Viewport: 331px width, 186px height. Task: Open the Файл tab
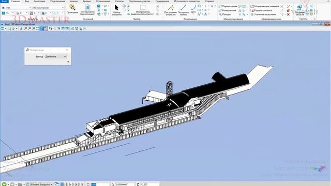(4, 1)
